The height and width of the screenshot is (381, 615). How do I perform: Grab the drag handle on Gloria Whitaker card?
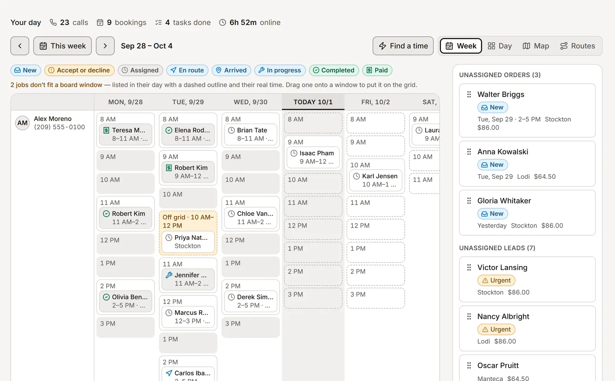click(469, 201)
